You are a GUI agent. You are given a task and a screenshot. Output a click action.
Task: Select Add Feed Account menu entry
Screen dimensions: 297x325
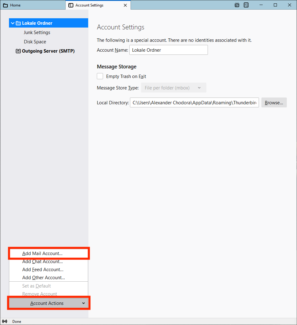coord(43,270)
